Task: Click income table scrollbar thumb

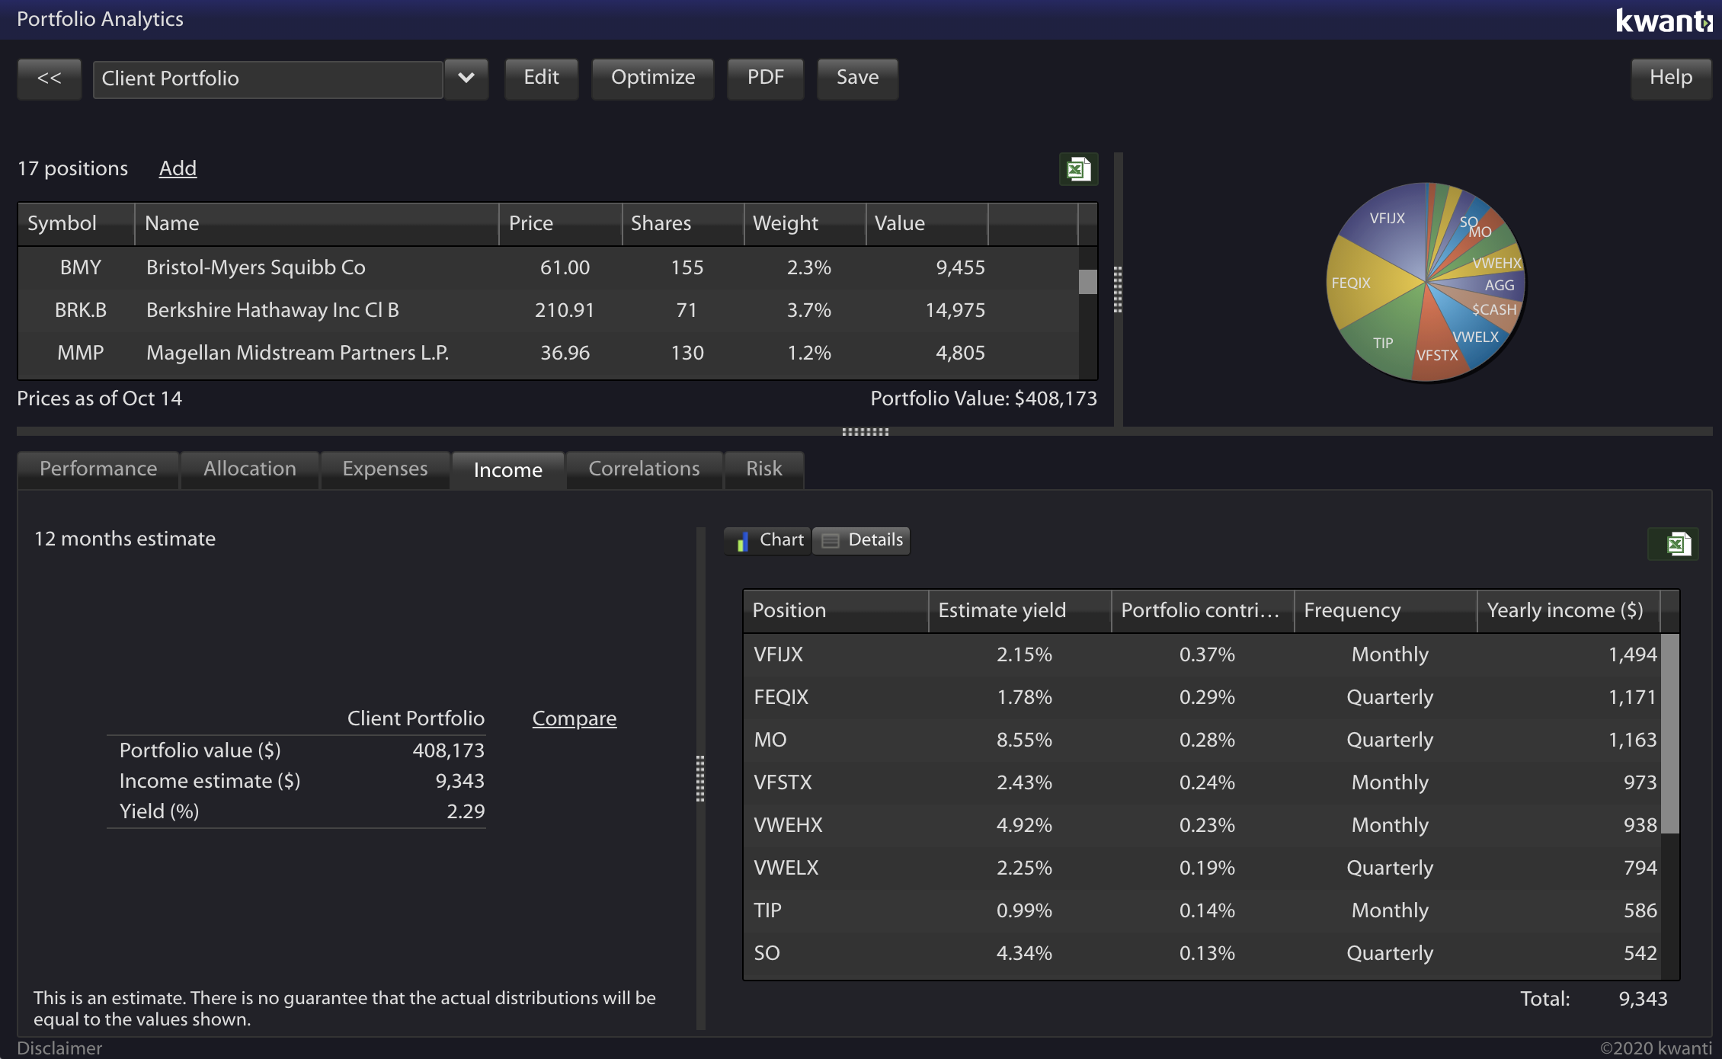Action: point(1670,734)
